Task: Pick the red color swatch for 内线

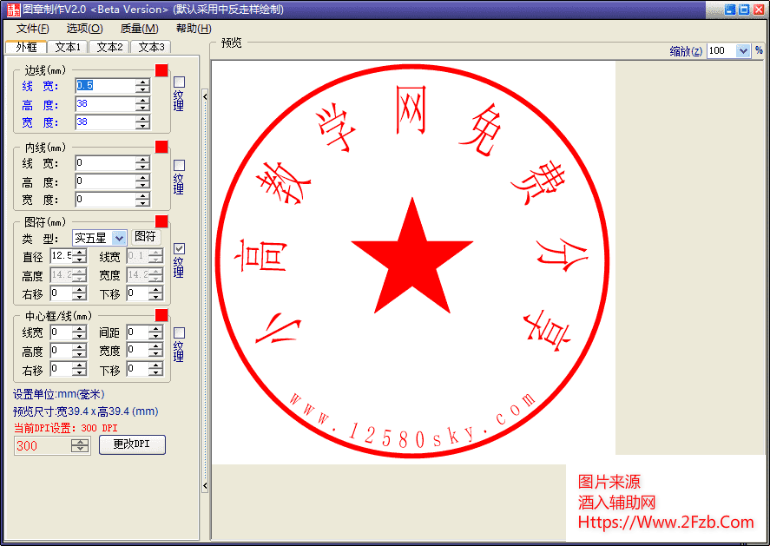Action: 161,147
